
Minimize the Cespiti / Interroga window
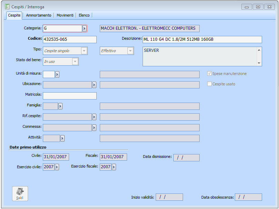click(247, 7)
